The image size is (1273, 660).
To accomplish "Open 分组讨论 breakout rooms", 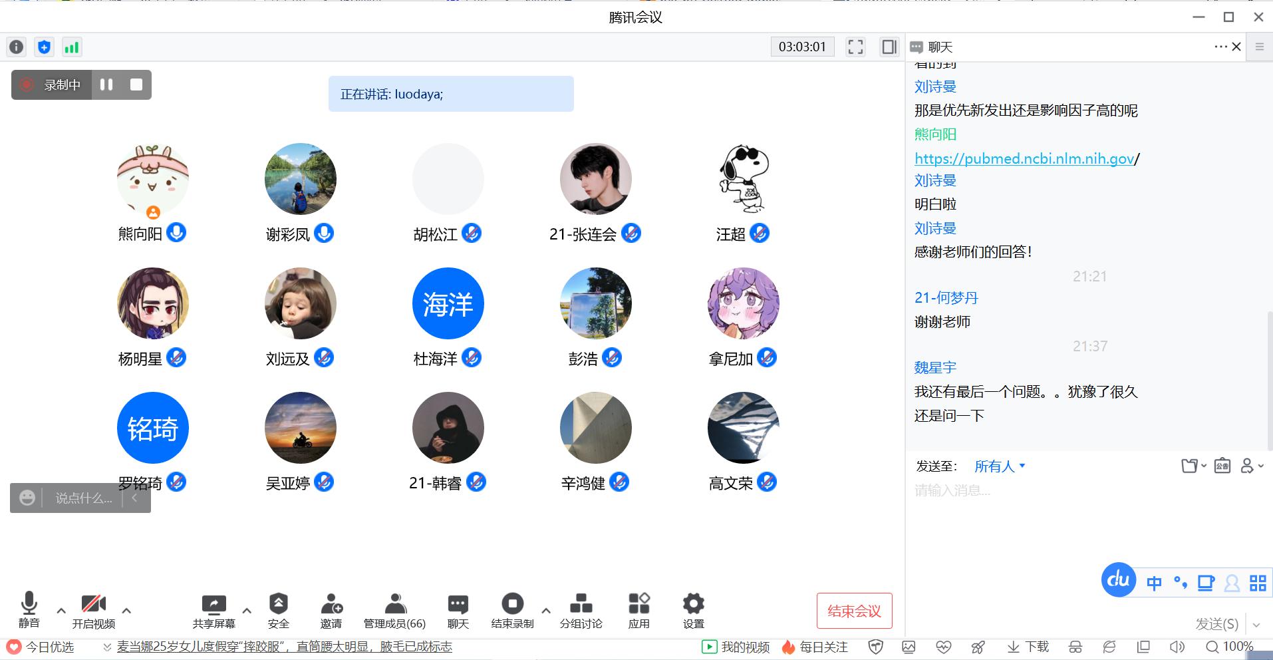I will (581, 604).
